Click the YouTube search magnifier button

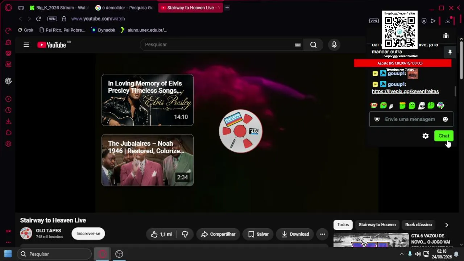pos(314,45)
